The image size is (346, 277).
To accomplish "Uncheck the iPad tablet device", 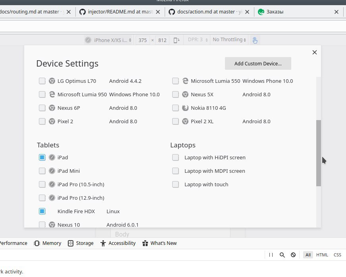I will tap(42, 157).
